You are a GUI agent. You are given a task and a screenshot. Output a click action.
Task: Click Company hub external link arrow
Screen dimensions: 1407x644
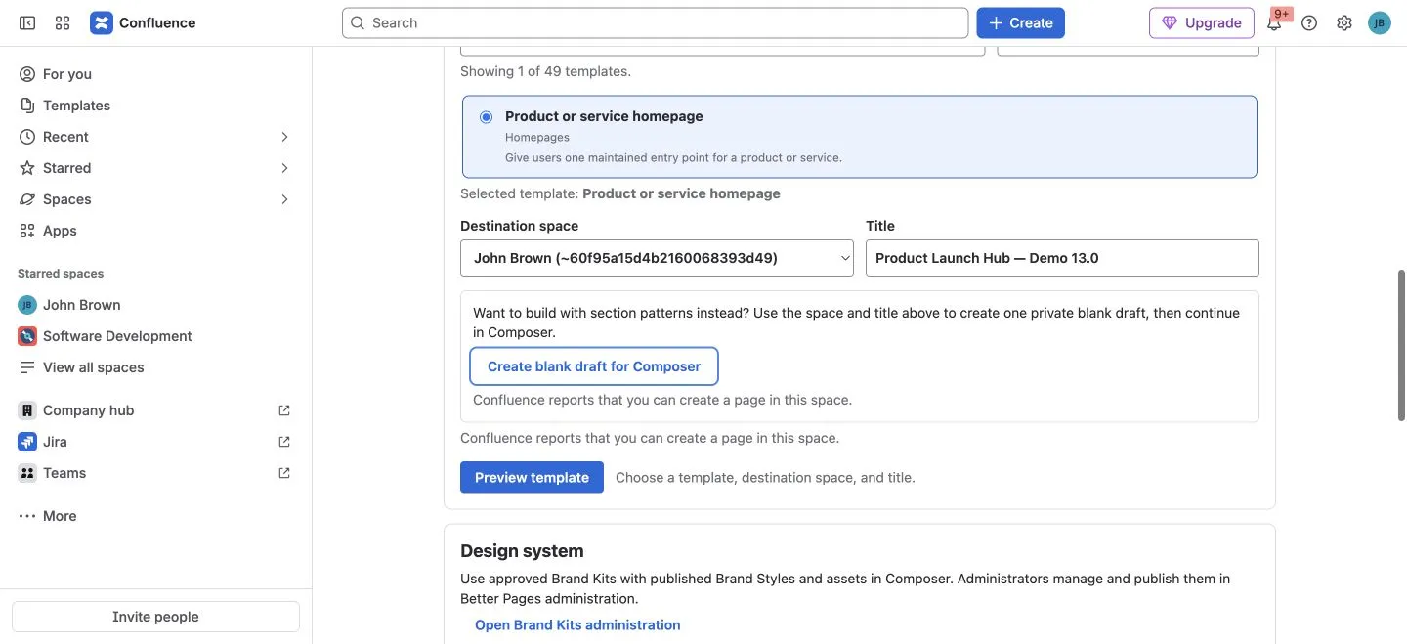[284, 410]
